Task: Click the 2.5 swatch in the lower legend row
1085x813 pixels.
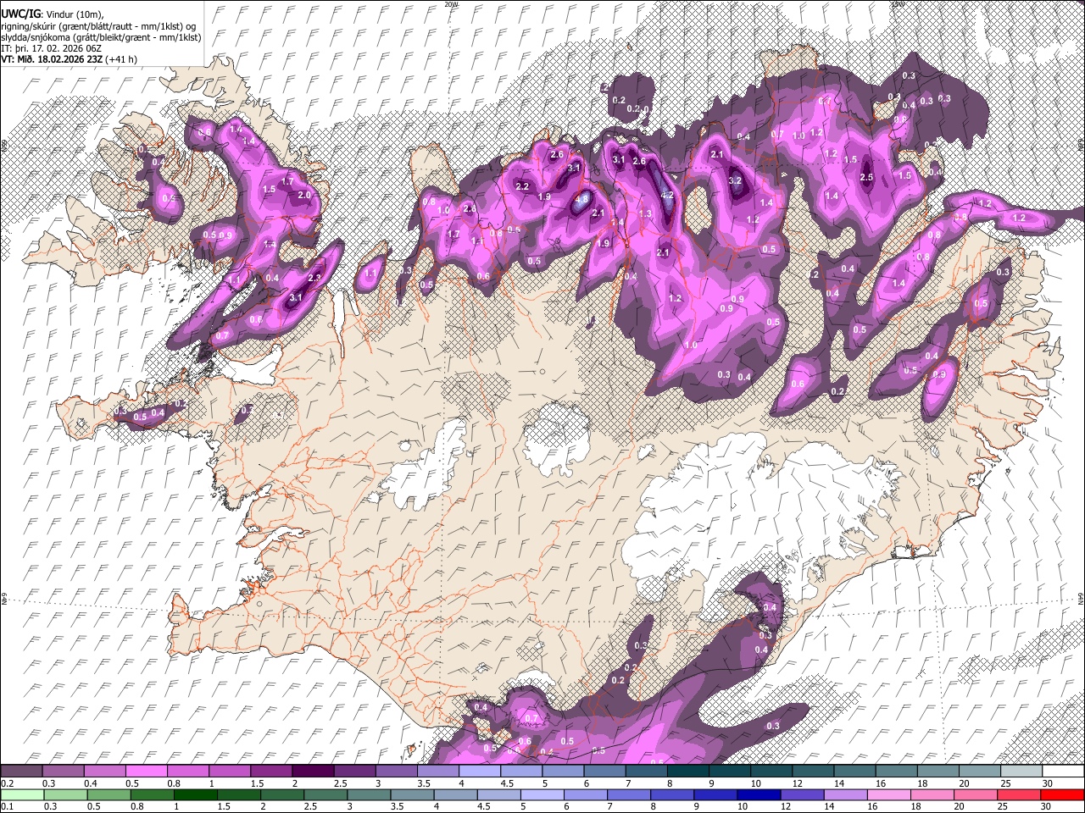Action: click(326, 794)
